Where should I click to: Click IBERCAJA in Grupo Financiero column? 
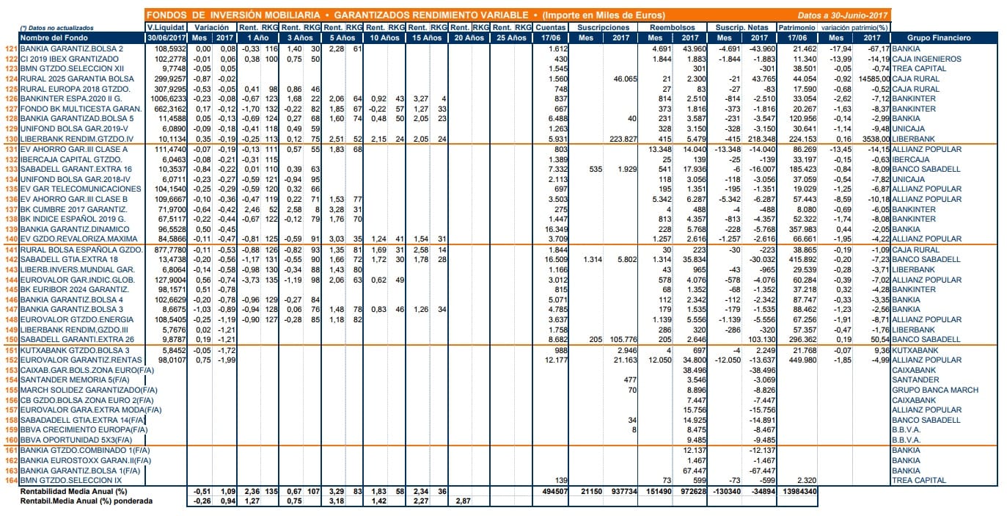(909, 159)
